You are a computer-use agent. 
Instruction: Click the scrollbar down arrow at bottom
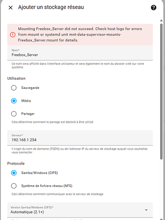[x=161, y=219]
